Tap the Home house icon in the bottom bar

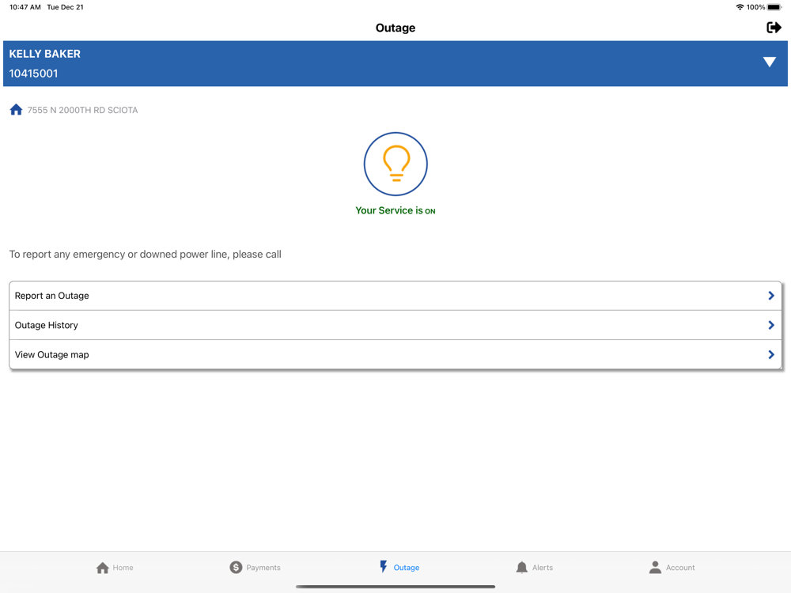[x=102, y=568]
